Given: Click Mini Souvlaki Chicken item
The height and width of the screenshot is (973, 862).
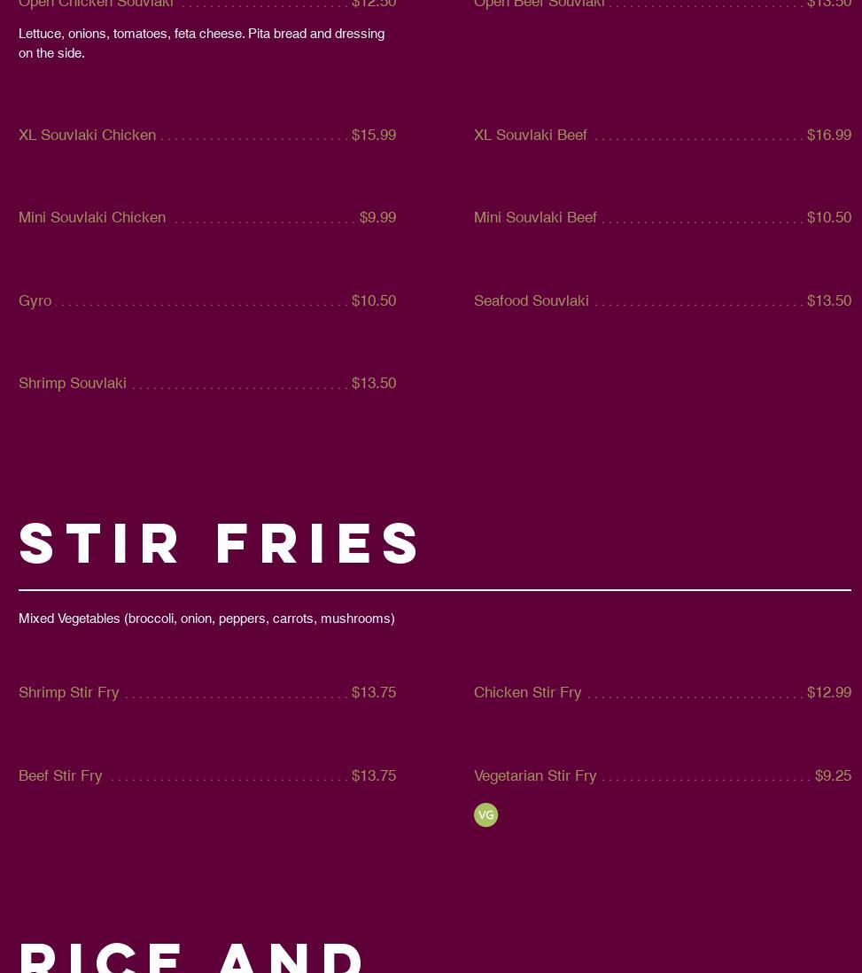Looking at the screenshot, I should click(x=92, y=217).
